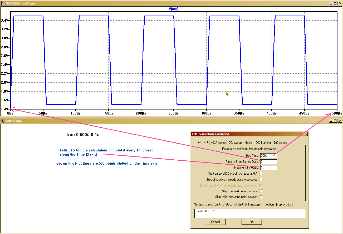Click the Syntax .tran help text

243,204
